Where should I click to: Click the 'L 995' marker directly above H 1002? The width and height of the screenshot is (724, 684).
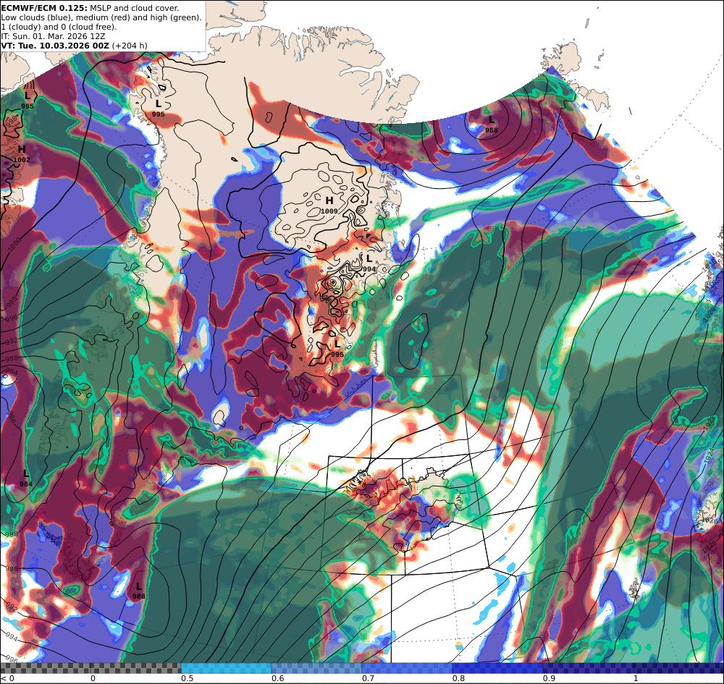point(28,100)
